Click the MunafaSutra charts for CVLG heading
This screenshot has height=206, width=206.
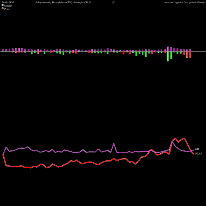[x=63, y=2]
